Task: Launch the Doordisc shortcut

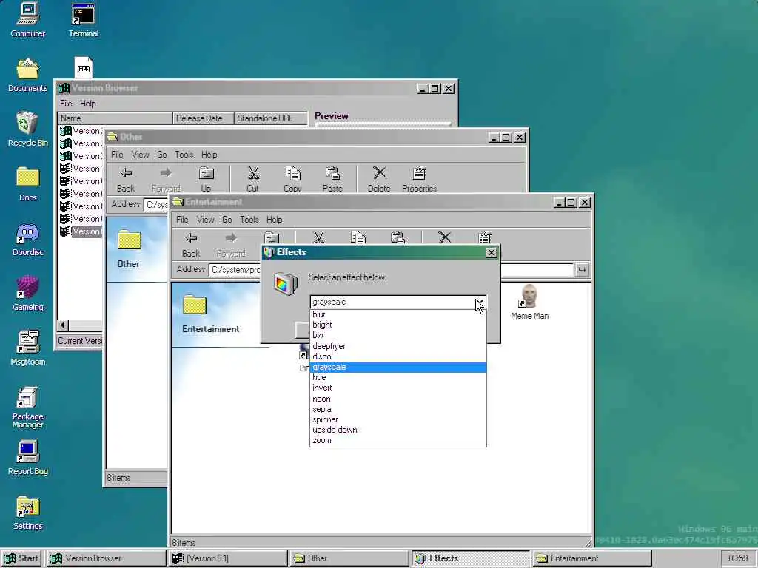Action: [27, 240]
